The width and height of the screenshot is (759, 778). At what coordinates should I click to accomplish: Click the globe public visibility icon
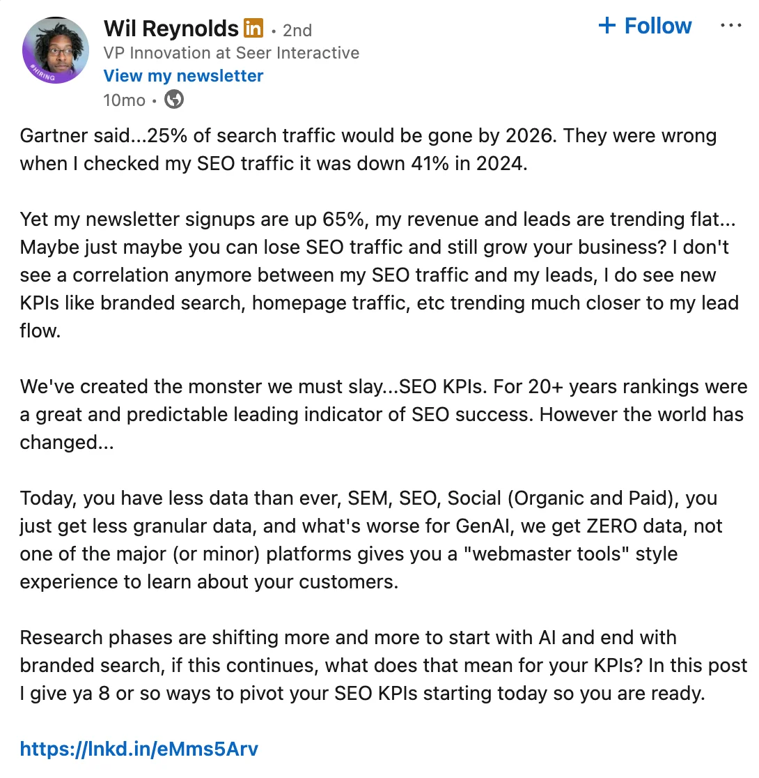173,100
